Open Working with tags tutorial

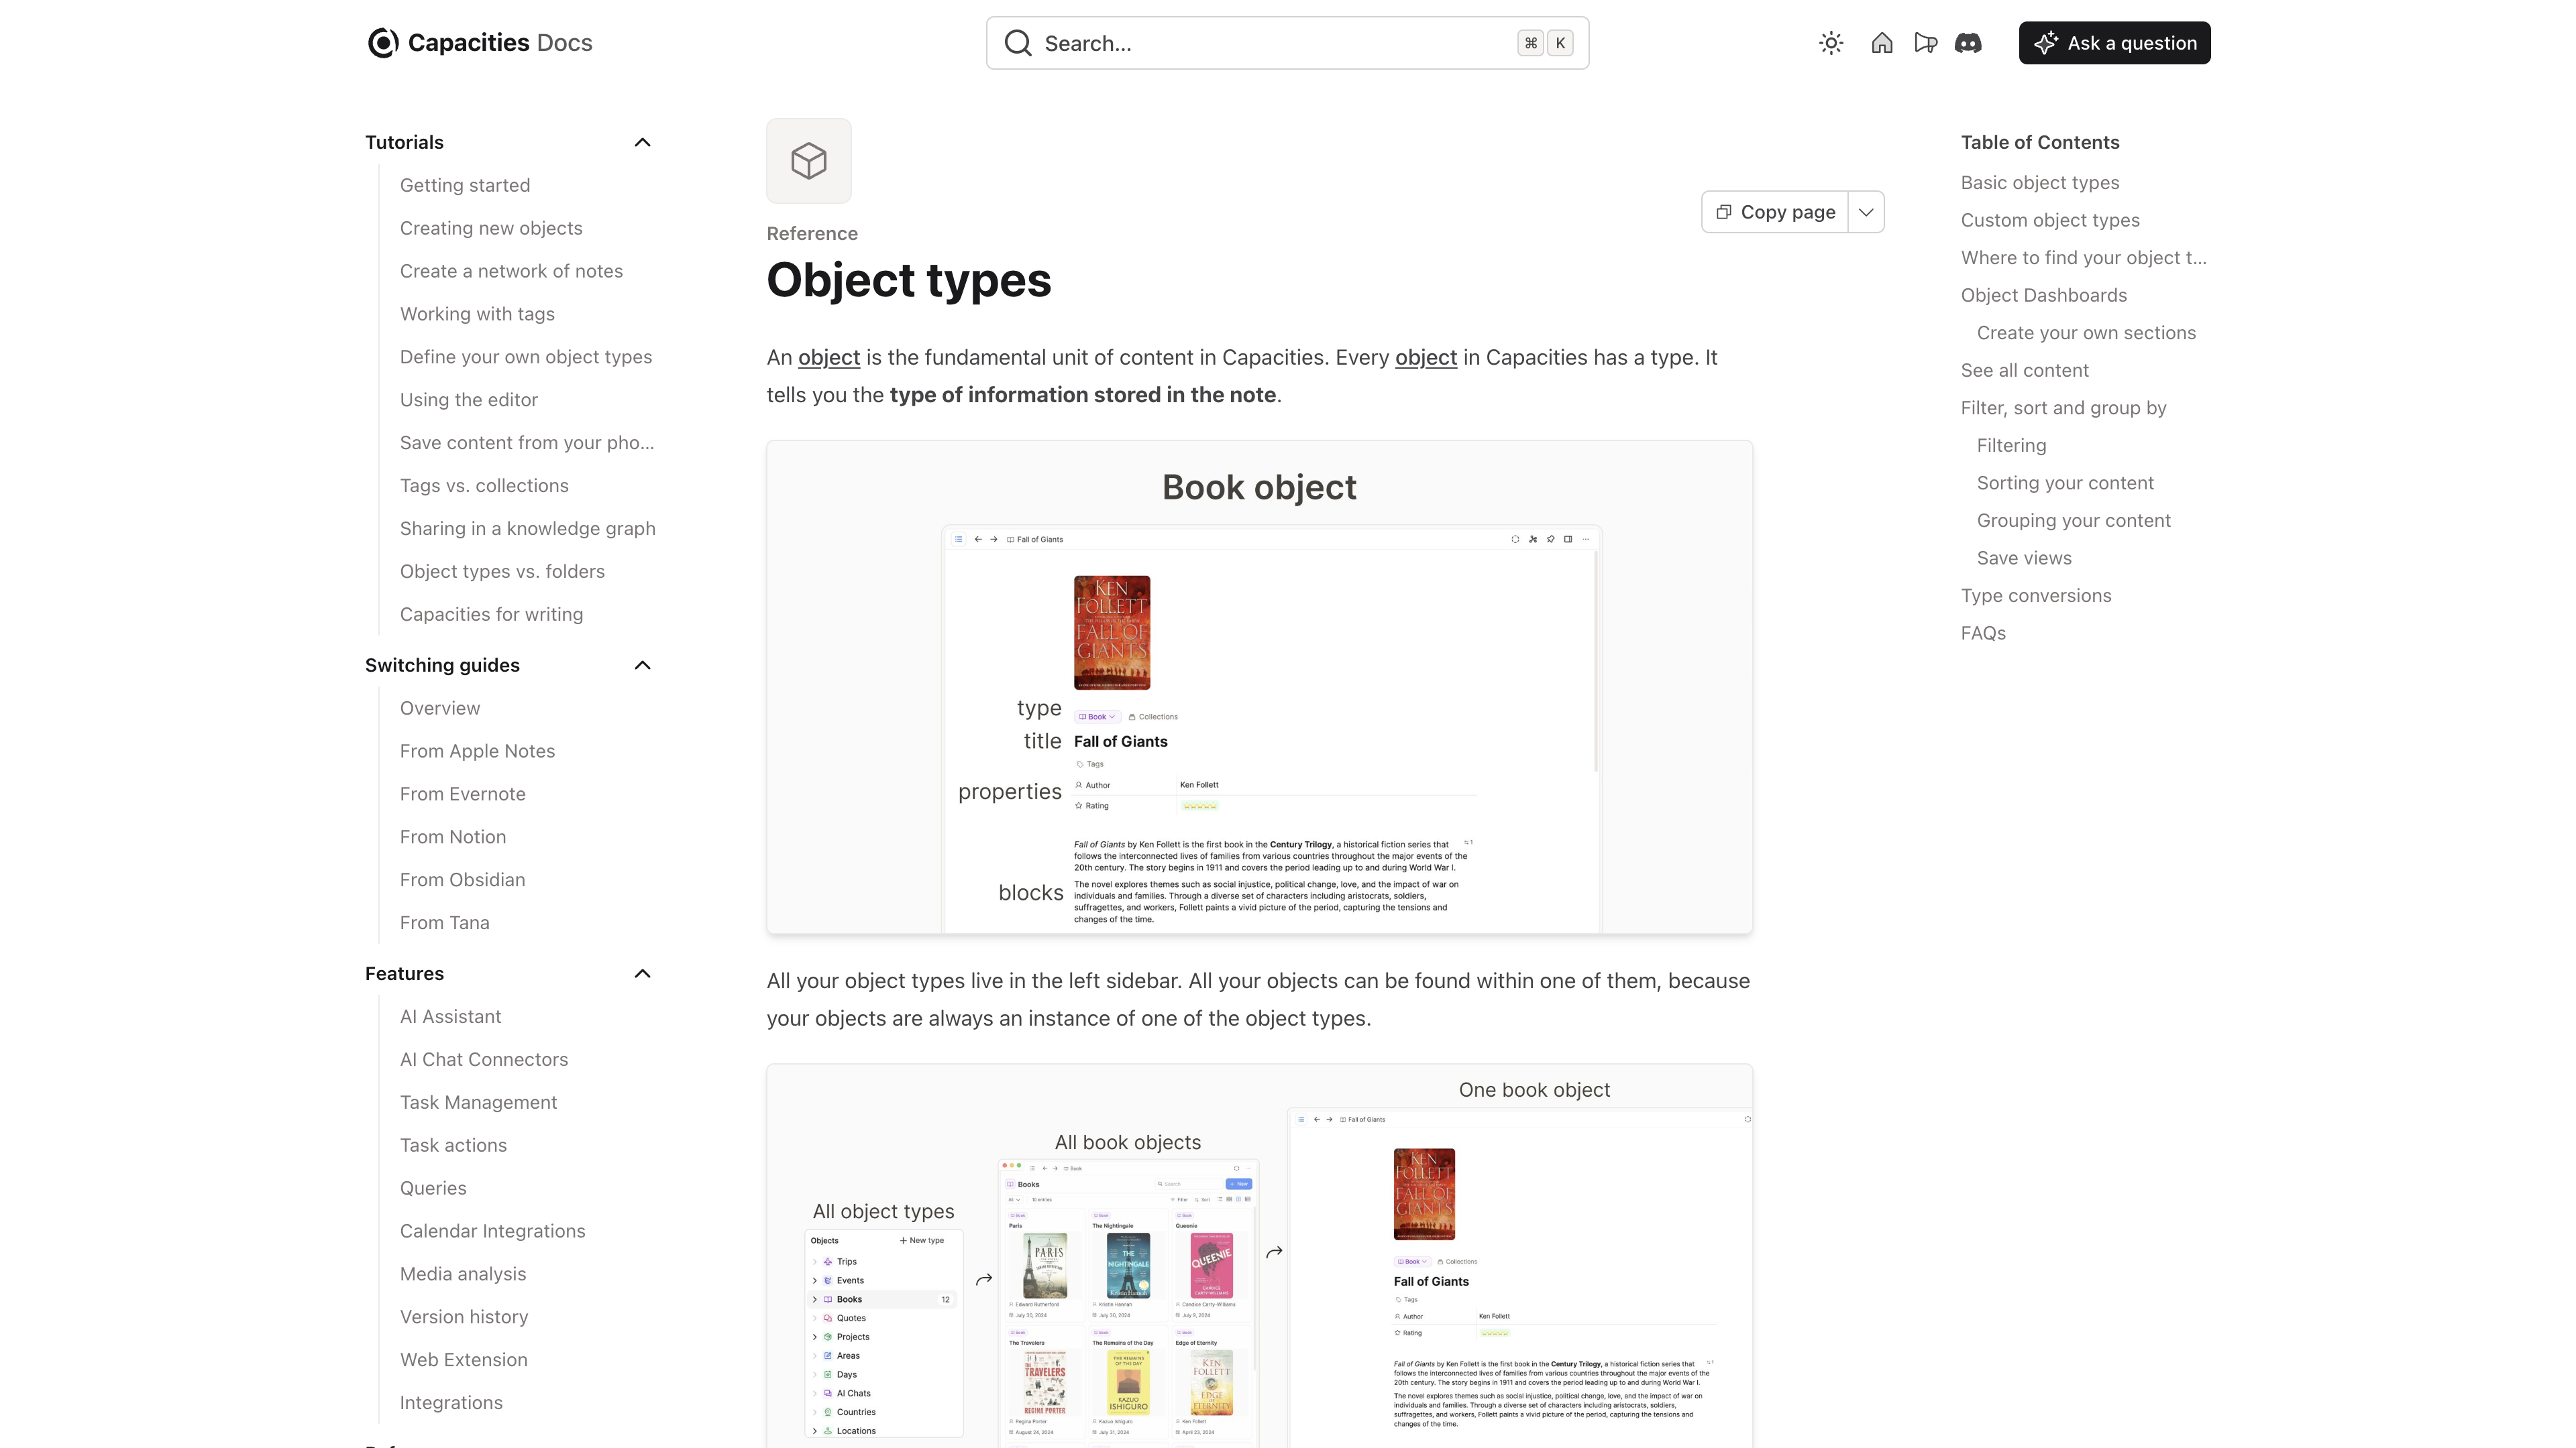tap(477, 314)
